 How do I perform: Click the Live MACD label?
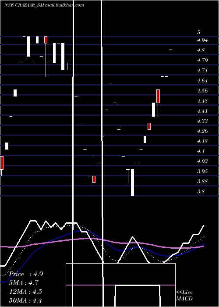tap(184, 295)
